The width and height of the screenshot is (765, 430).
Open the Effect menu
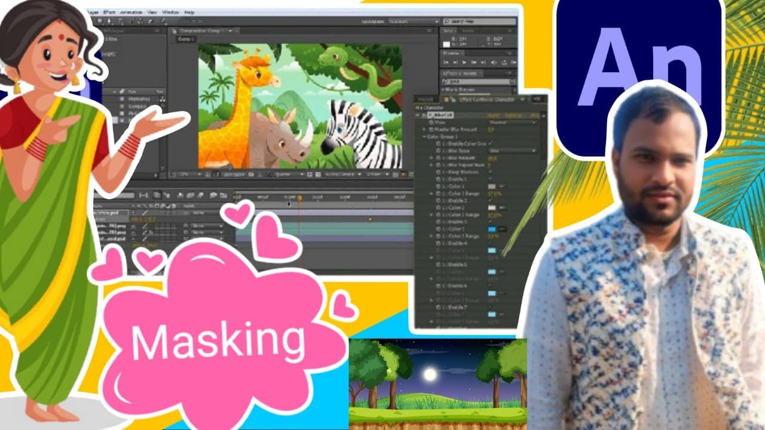pos(109,12)
